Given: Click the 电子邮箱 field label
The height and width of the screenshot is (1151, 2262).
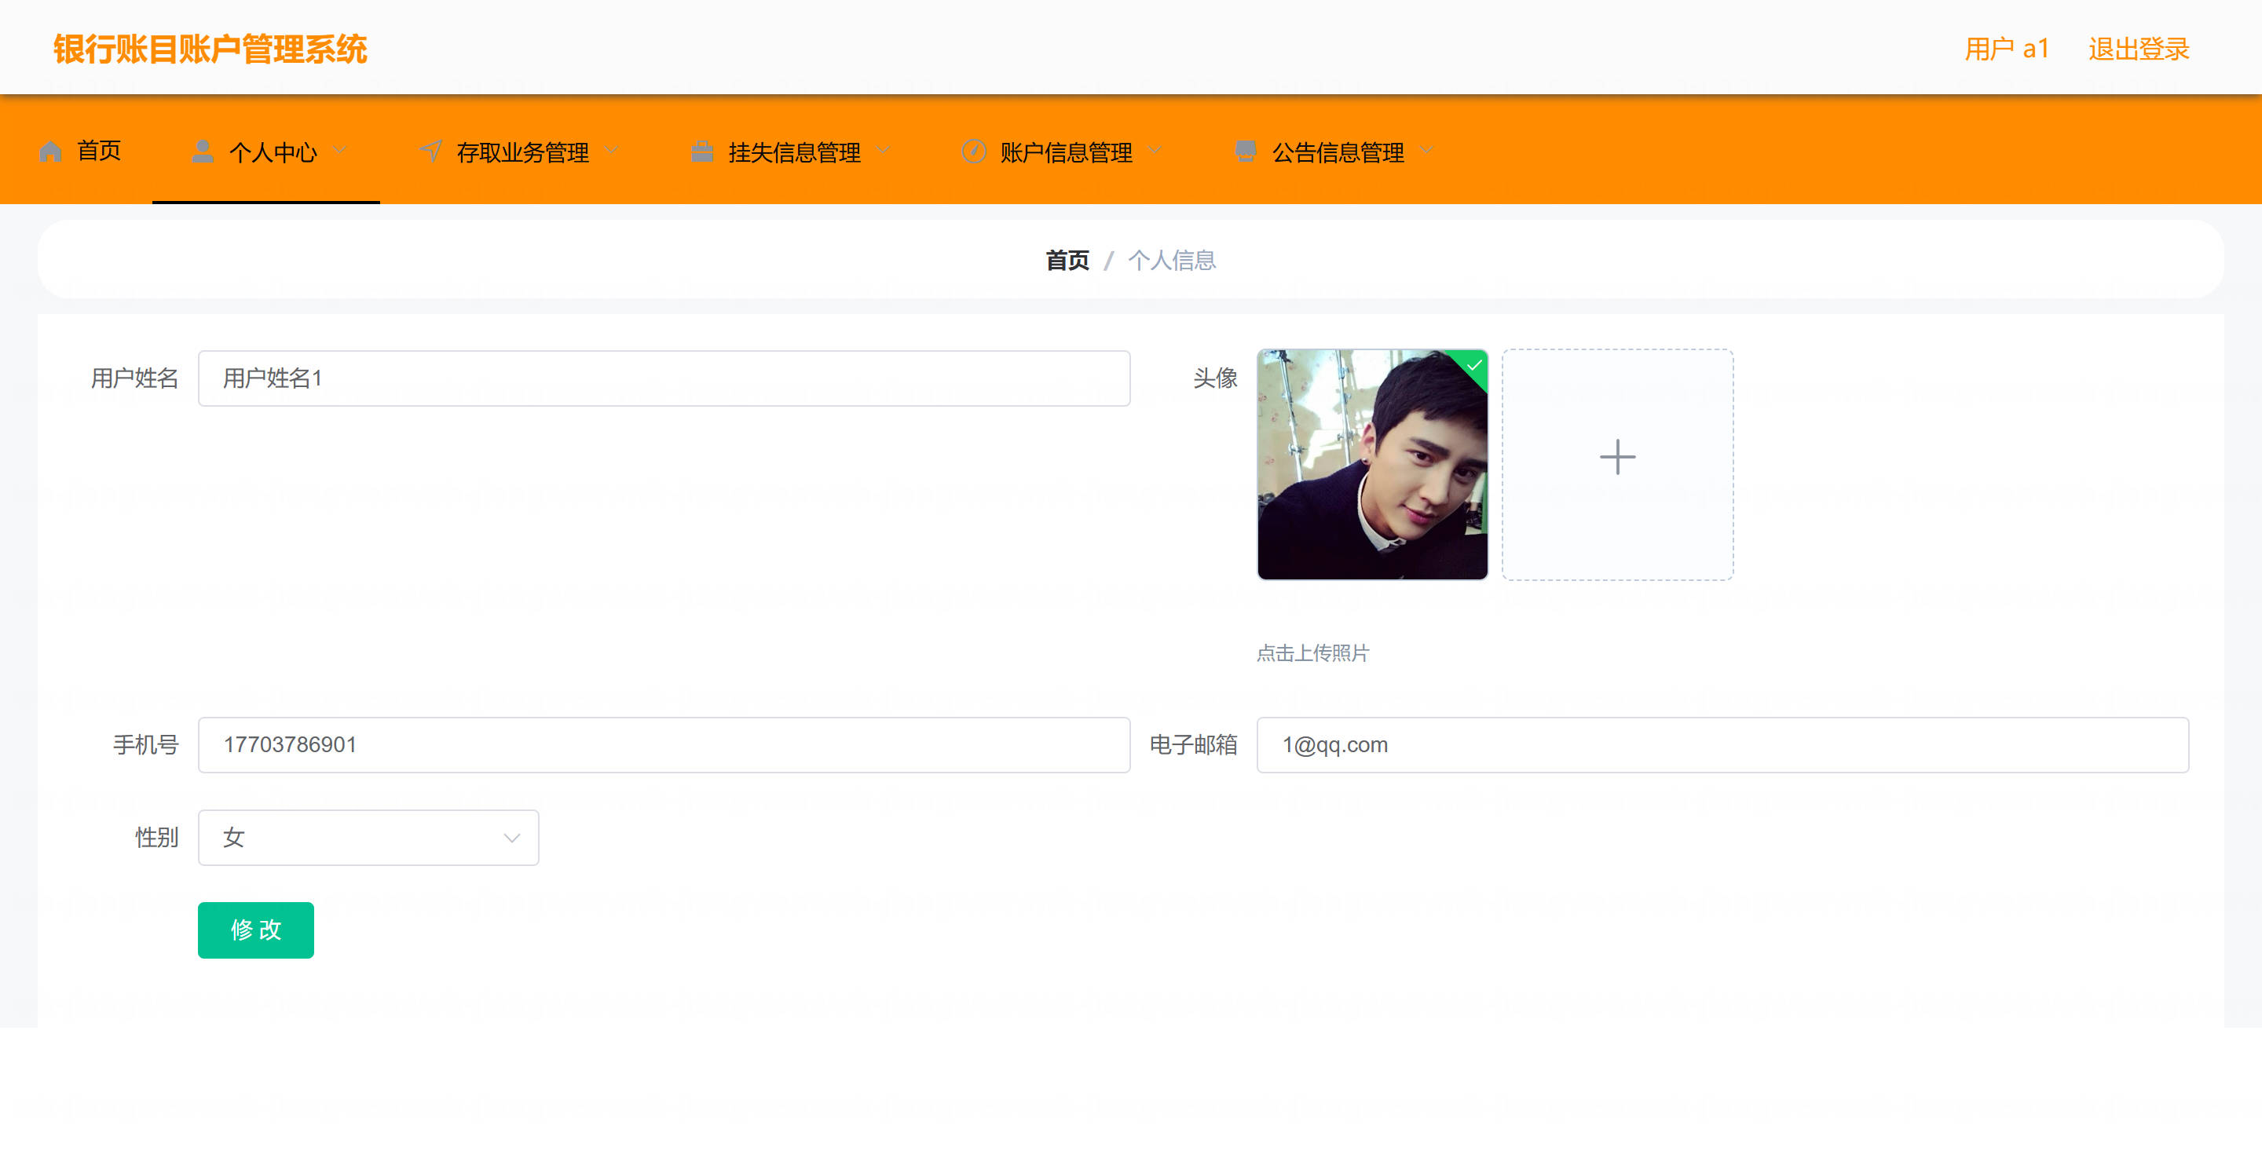Looking at the screenshot, I should 1193,744.
